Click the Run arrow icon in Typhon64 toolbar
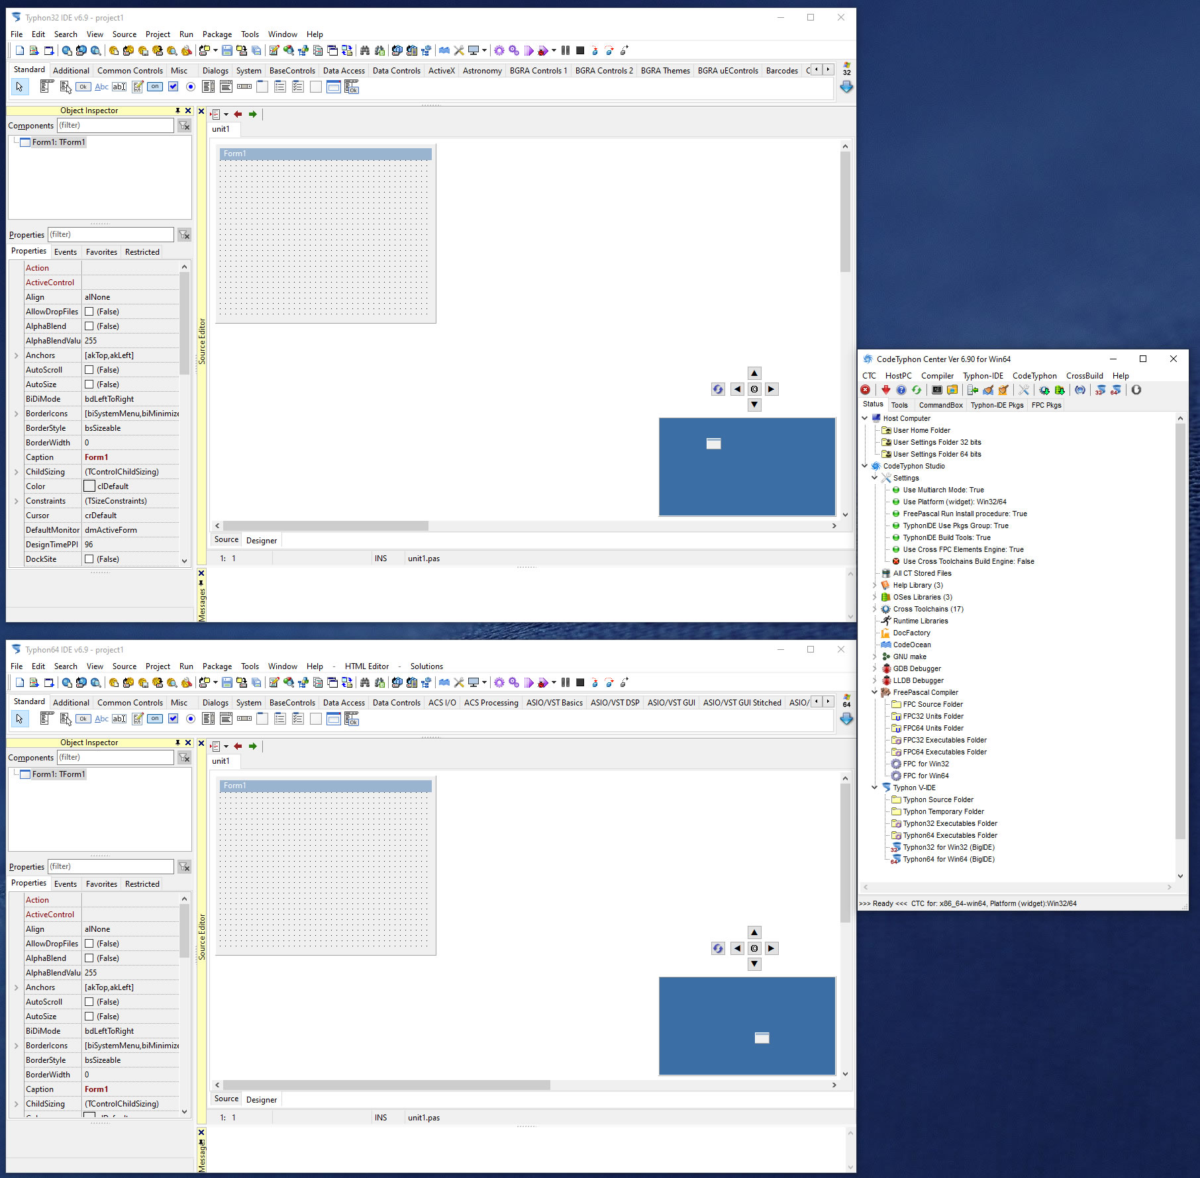The width and height of the screenshot is (1200, 1178). 529,682
